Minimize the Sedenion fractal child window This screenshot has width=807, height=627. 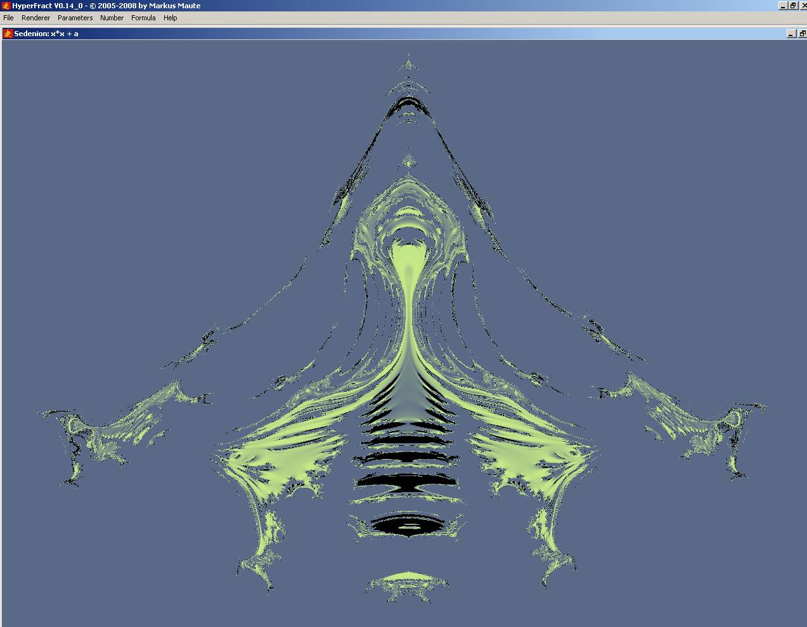point(791,34)
